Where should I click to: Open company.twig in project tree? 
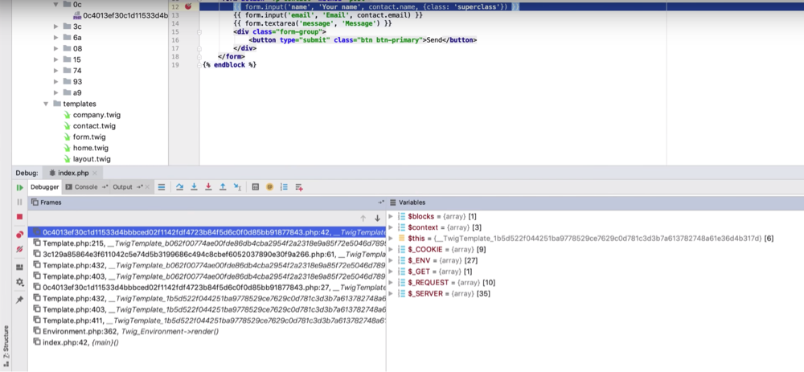pos(96,115)
